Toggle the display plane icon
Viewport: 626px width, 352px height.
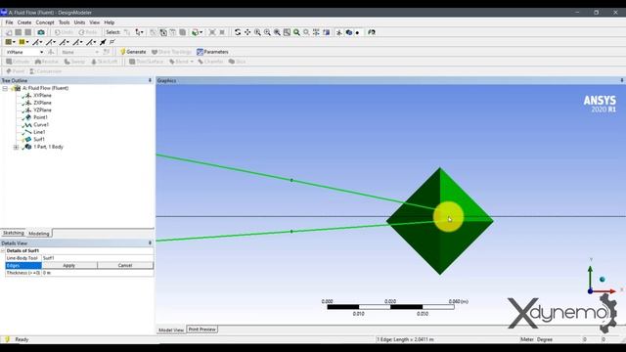(339, 32)
